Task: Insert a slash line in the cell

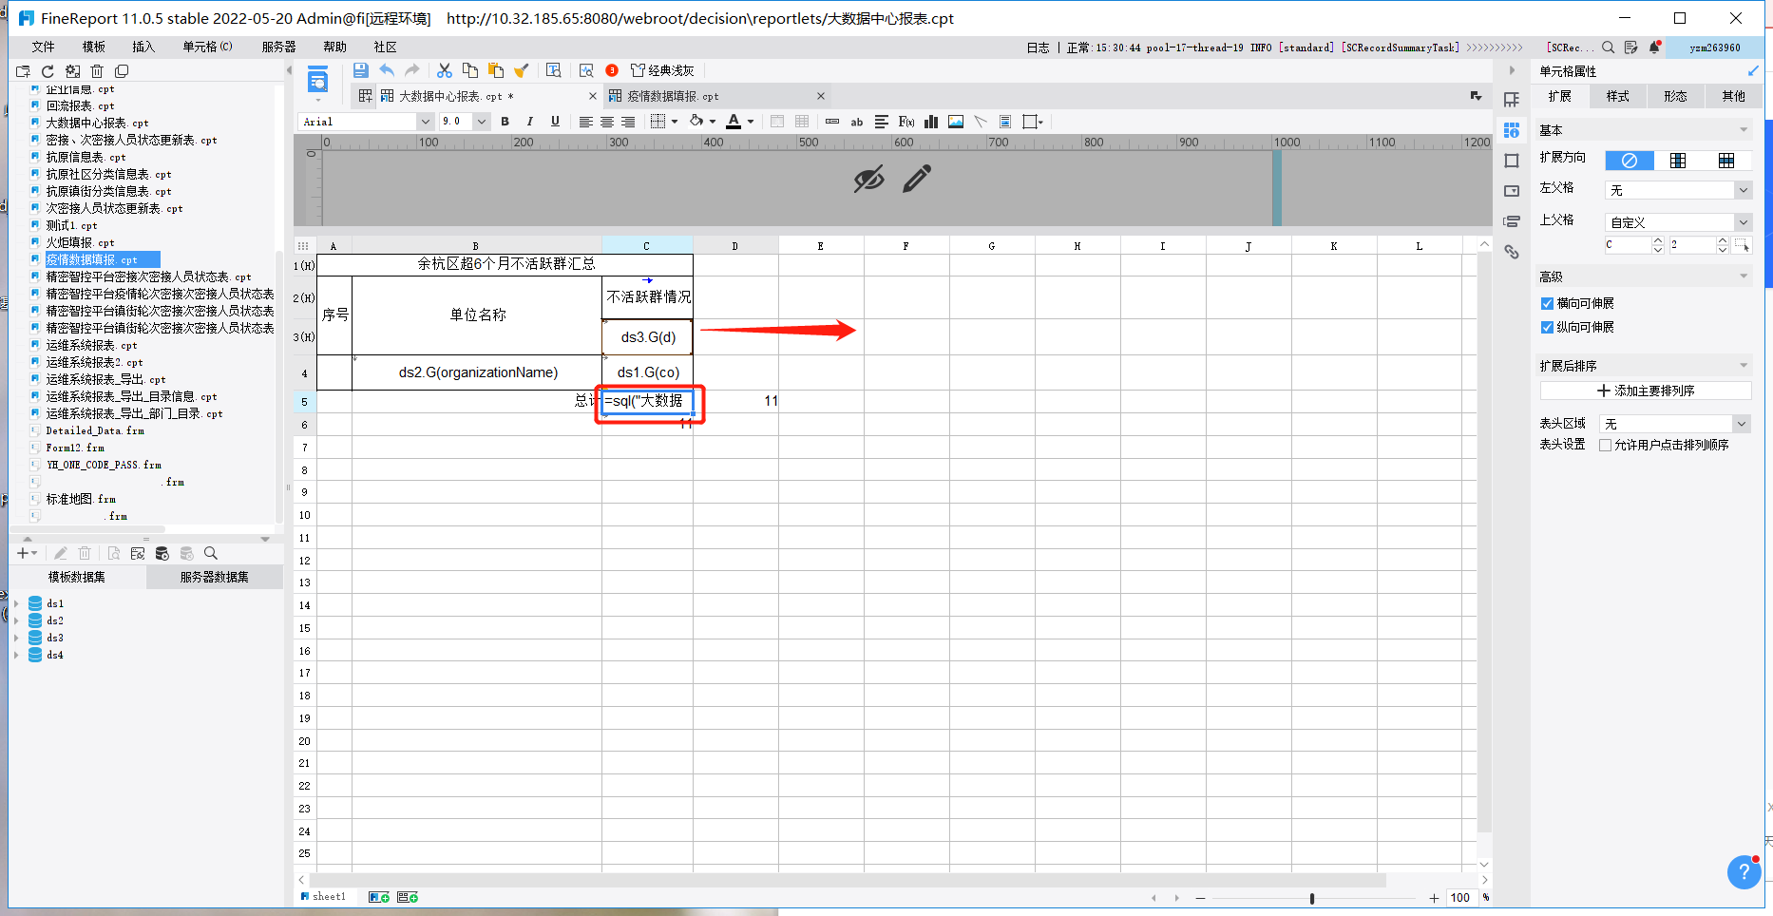Action: pyautogui.click(x=981, y=122)
